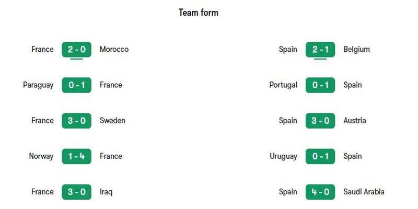Select the Paraguay team name
This screenshot has height=209, width=418.
38,85
